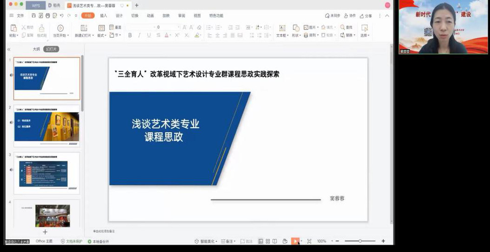Viewport: 490px width, 252px height.
Task: Toggle Underline text formatting
Action: point(149,35)
